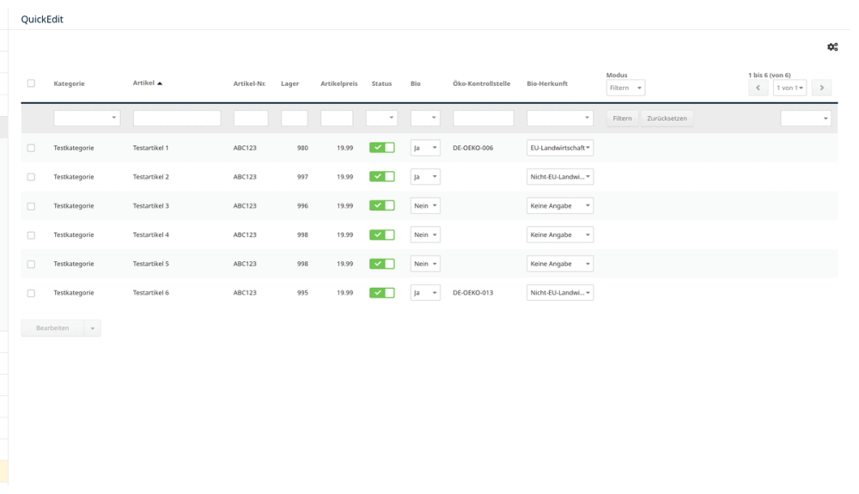Open Bio dropdown for Testartikel 6
Image resolution: width=859 pixels, height=494 pixels.
(x=425, y=293)
